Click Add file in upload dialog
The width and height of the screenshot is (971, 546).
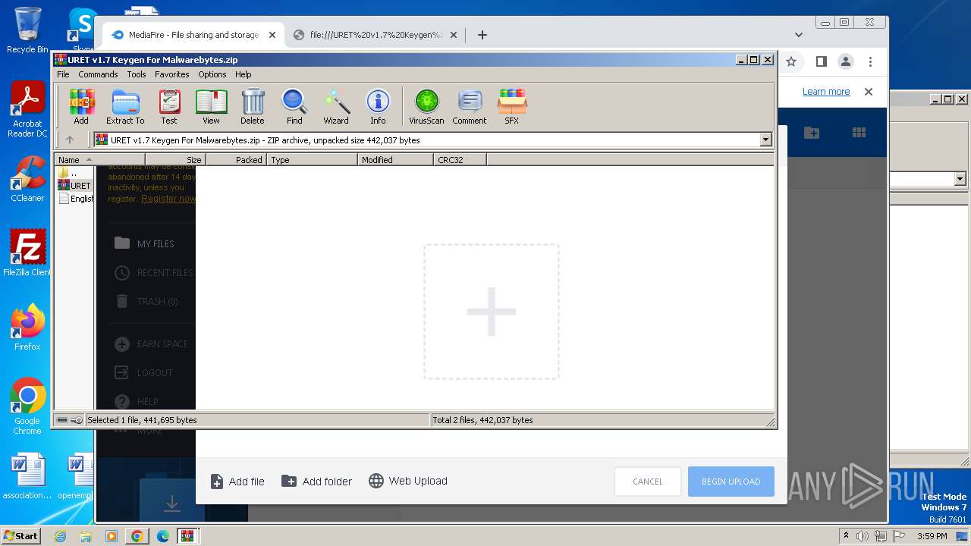pyautogui.click(x=237, y=482)
